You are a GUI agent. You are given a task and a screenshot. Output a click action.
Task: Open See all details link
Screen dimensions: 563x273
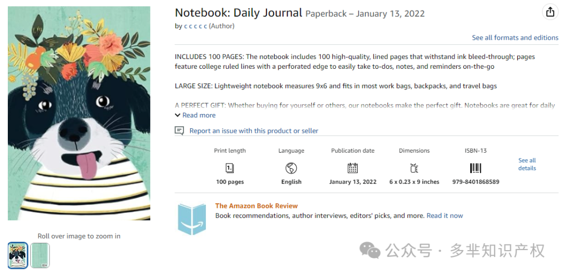pyautogui.click(x=527, y=164)
